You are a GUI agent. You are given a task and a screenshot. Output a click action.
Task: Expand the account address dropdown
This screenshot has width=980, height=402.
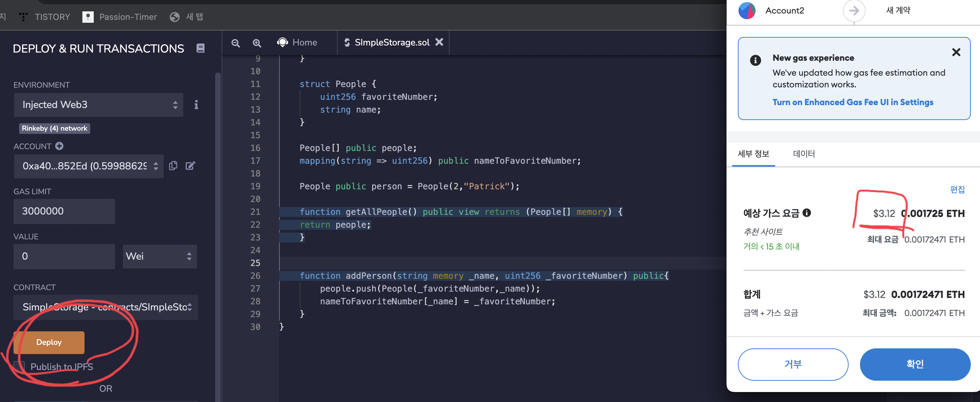pos(88,166)
